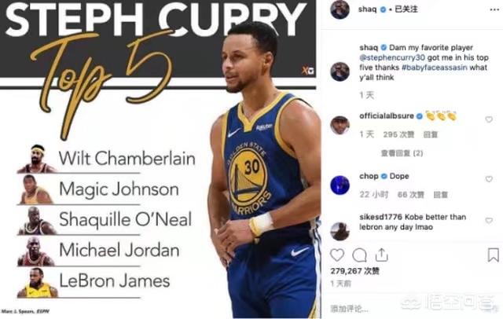The width and height of the screenshot is (503, 319).
Task: Open chop's blue avatar
Action: (340, 185)
